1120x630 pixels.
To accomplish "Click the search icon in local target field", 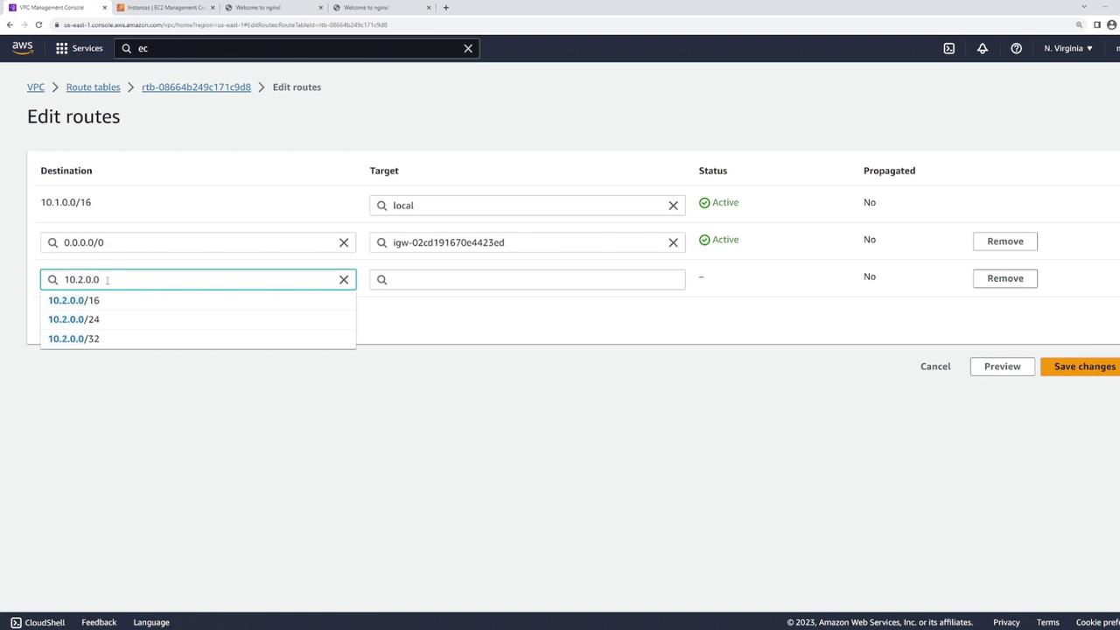I will pos(382,206).
